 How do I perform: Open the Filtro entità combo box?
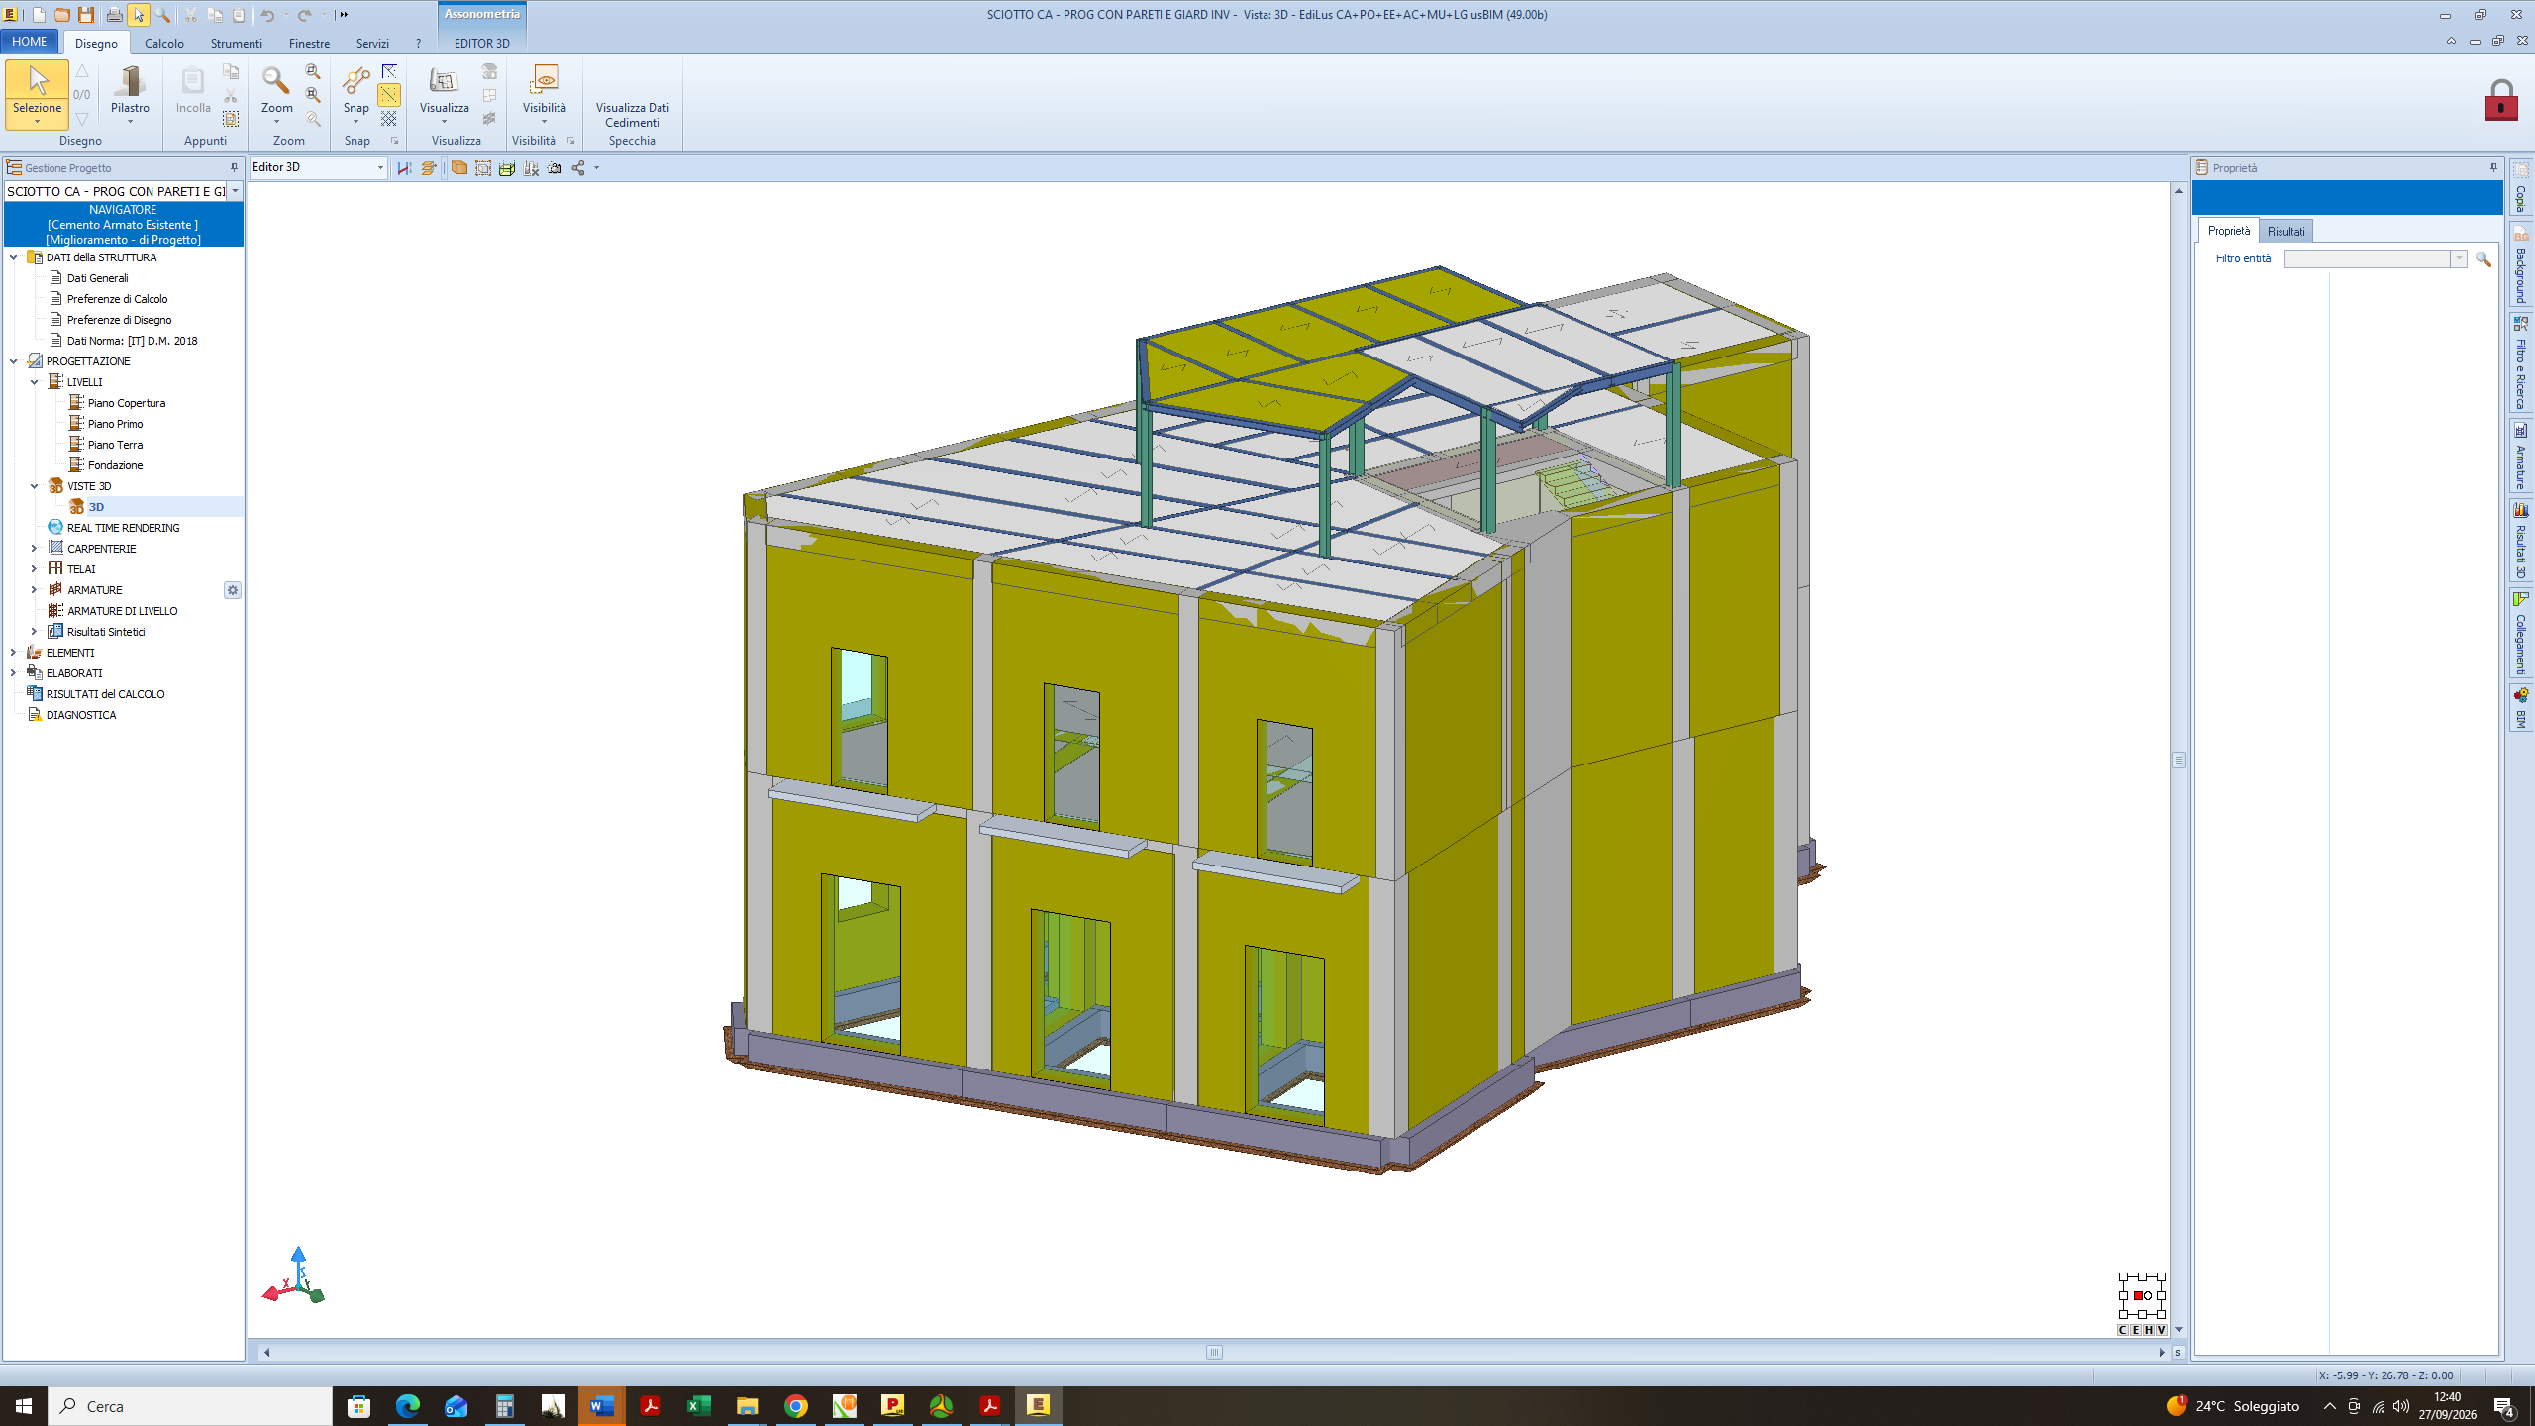point(2375,258)
